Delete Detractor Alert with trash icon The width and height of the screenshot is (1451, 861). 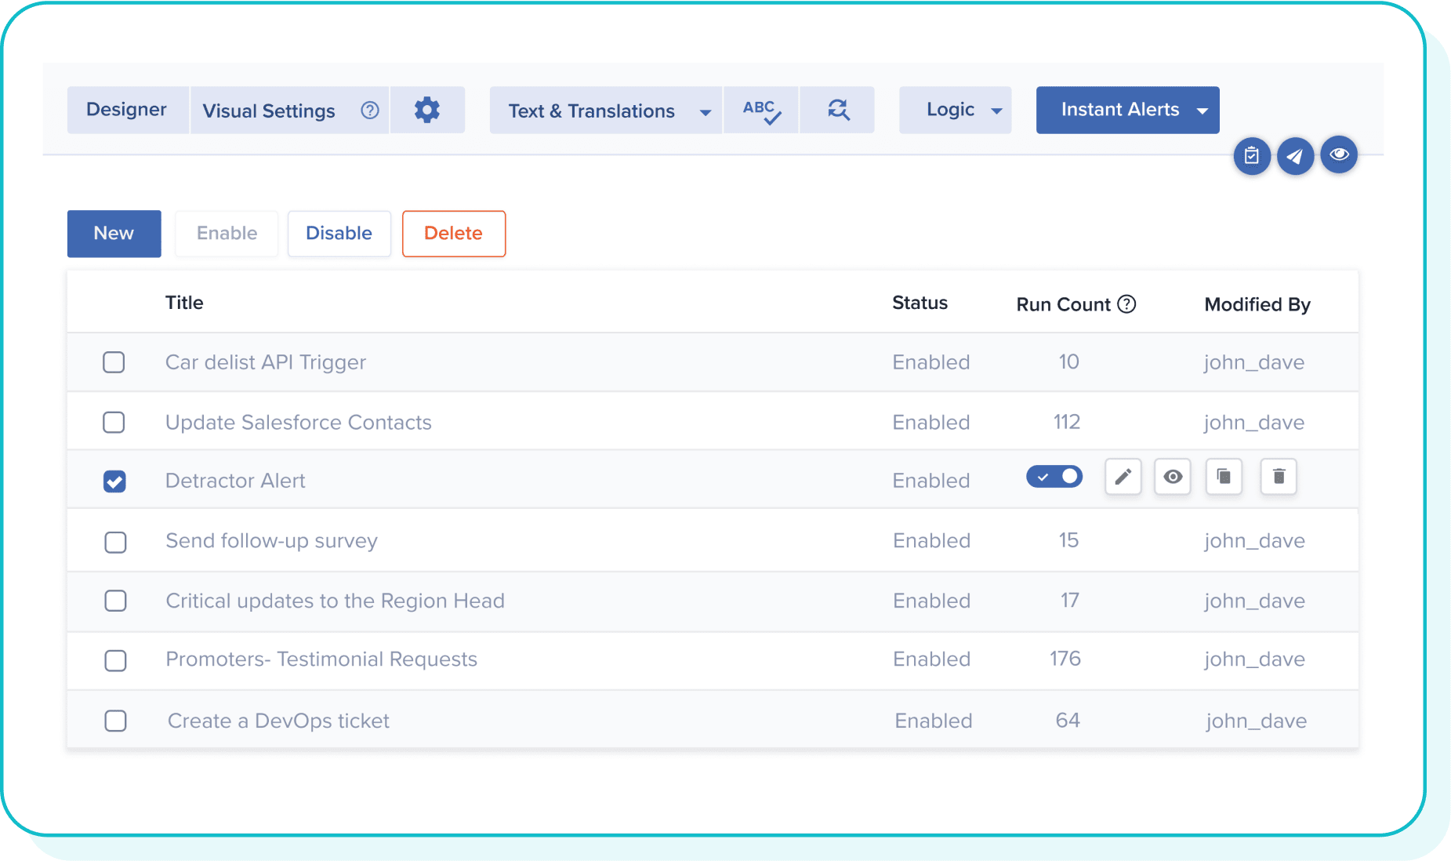[x=1279, y=477]
